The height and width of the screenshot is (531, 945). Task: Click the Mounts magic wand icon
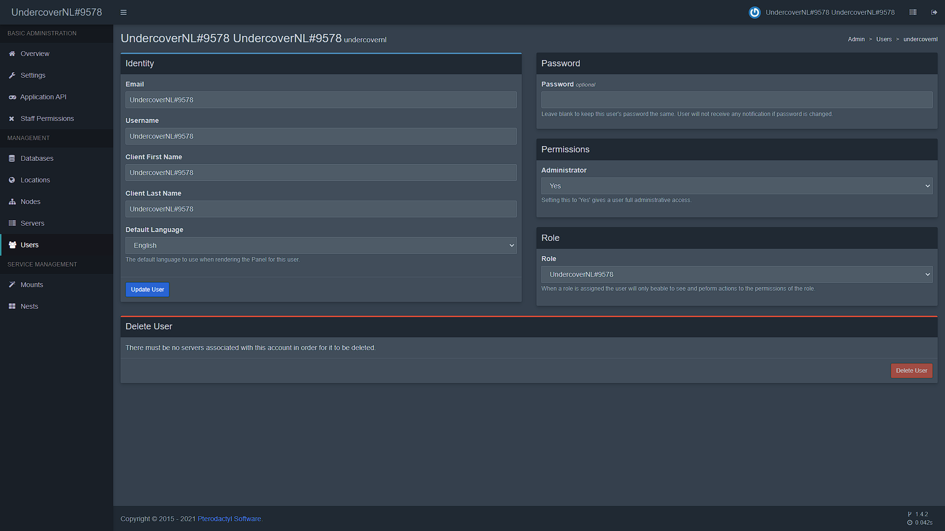click(x=12, y=285)
